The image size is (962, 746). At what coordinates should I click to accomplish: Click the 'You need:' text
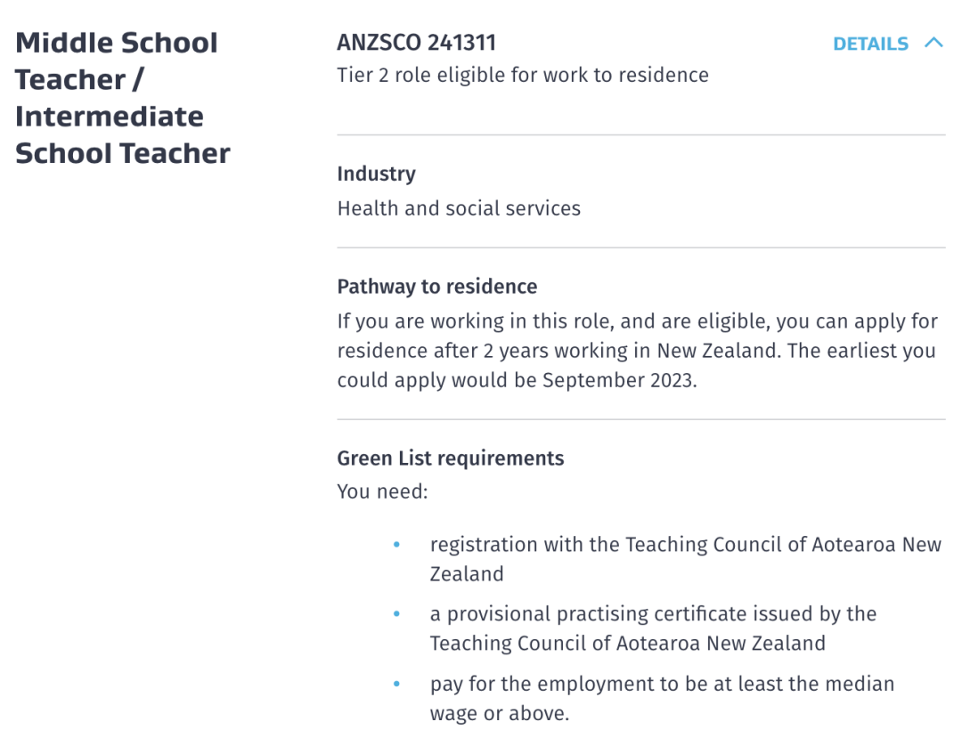coord(382,491)
